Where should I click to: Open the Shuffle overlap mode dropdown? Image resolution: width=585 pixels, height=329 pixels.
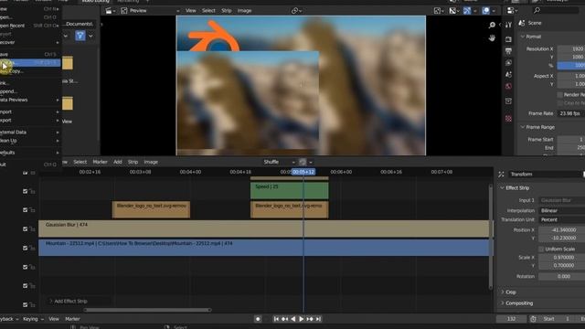click(x=279, y=162)
